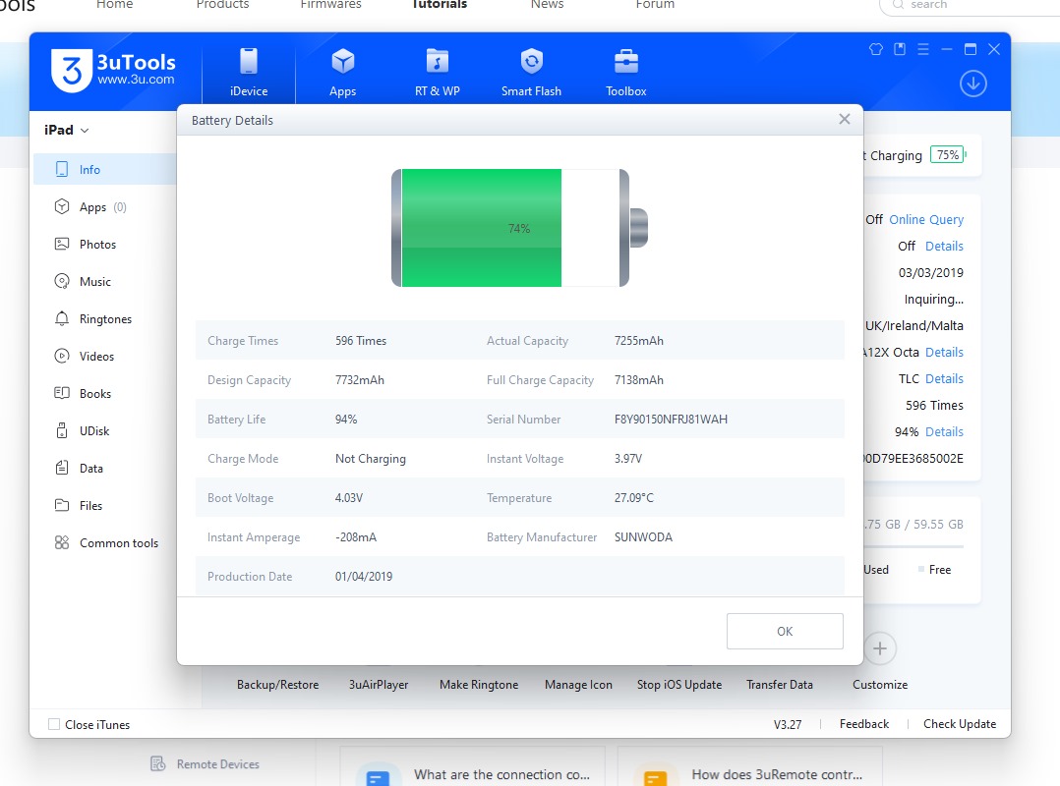Open Make Ringtone tool

(x=479, y=685)
